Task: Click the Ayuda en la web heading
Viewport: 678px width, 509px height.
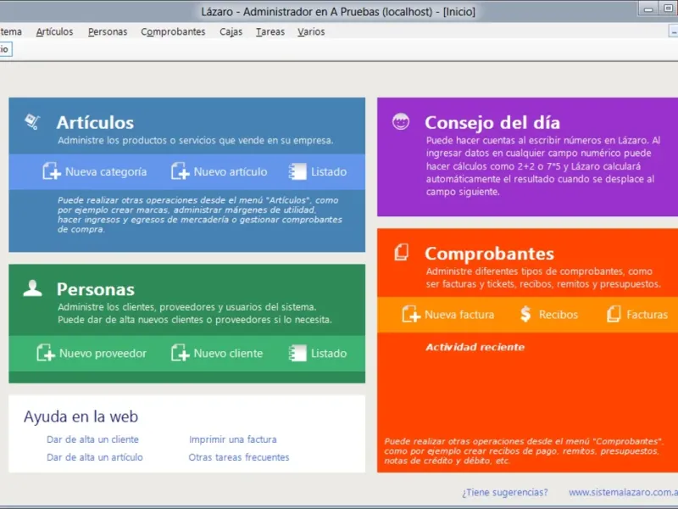Action: (x=81, y=417)
